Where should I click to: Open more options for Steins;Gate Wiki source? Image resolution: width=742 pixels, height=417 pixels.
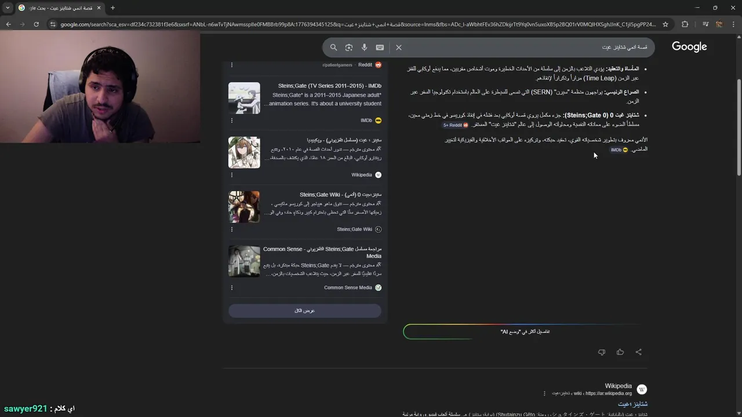(x=232, y=229)
